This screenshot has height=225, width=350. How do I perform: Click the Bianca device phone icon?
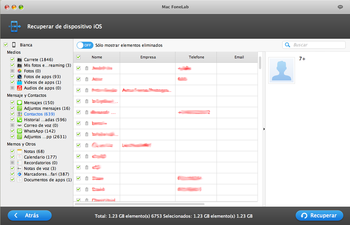[14, 45]
